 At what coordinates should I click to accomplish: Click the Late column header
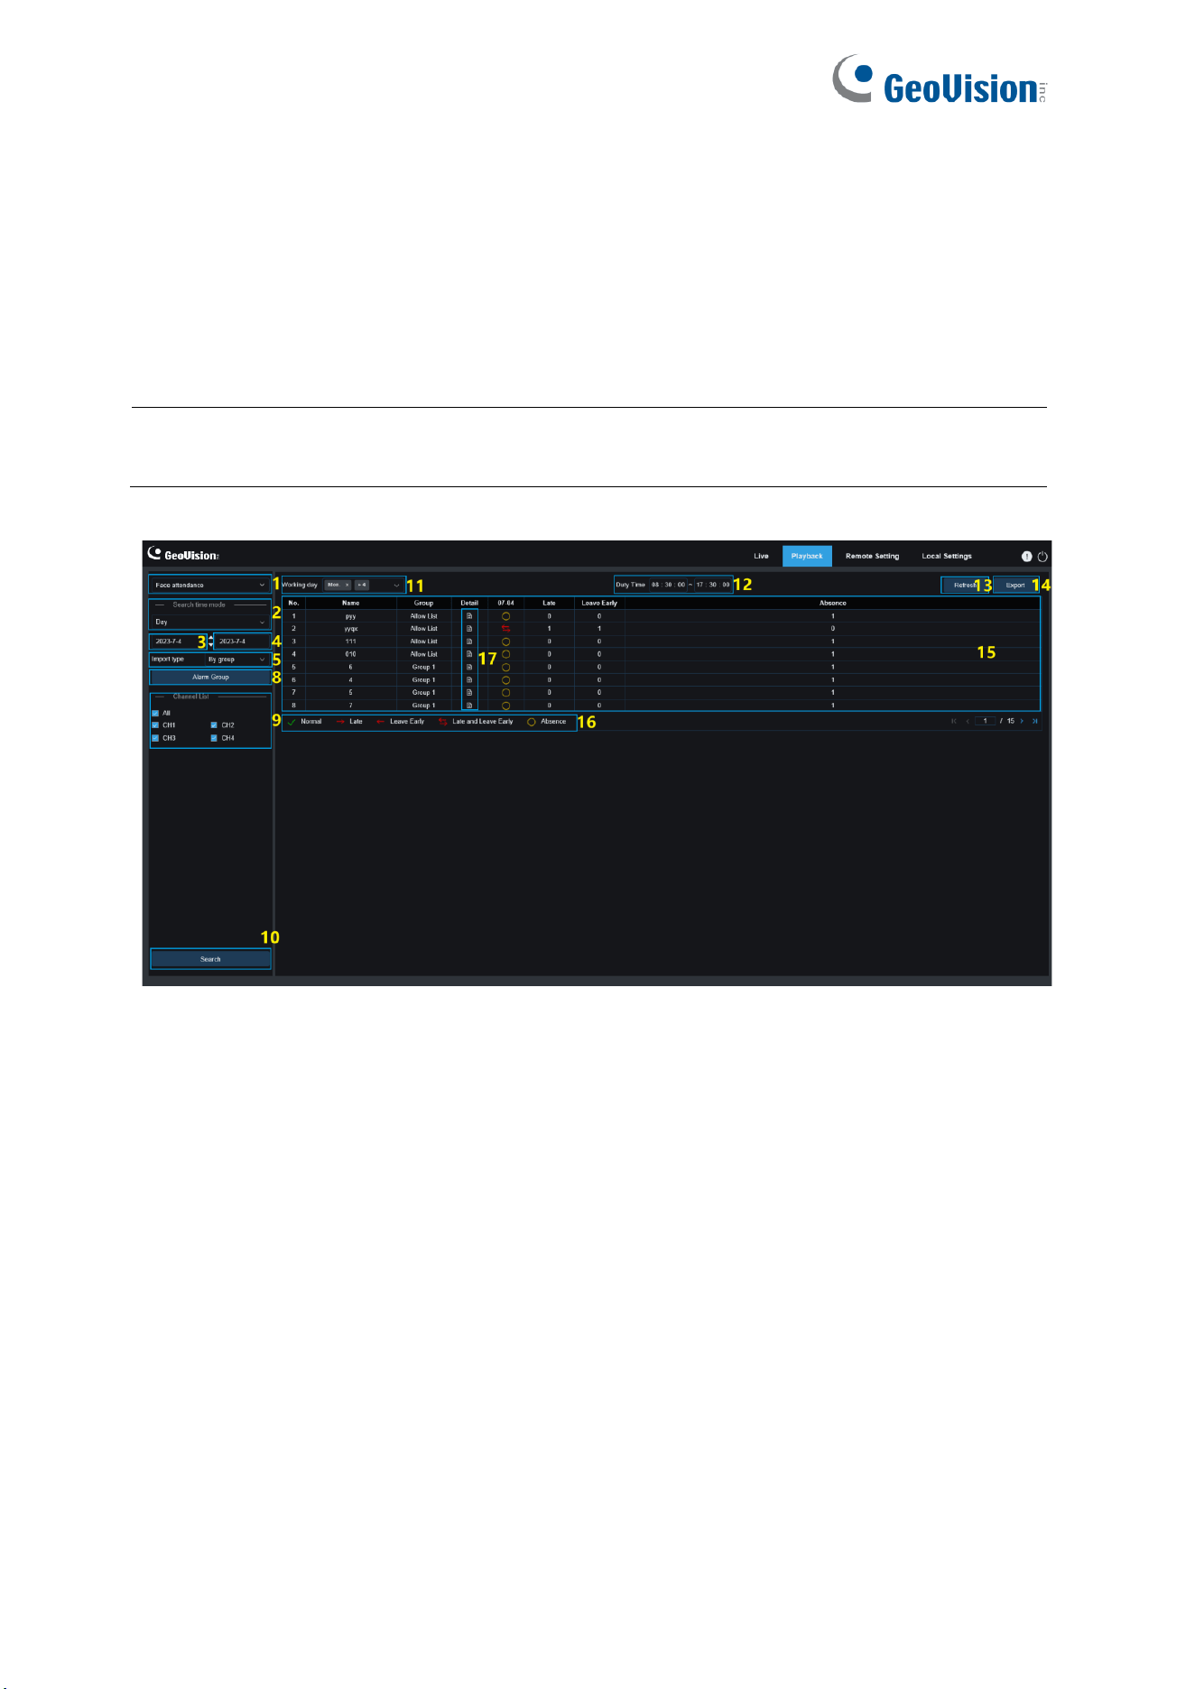pos(549,603)
